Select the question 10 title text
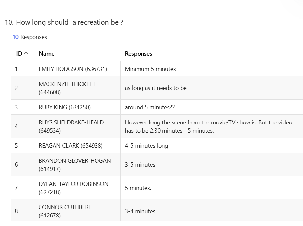Image resolution: width=303 pixels, height=226 pixels. click(x=64, y=22)
